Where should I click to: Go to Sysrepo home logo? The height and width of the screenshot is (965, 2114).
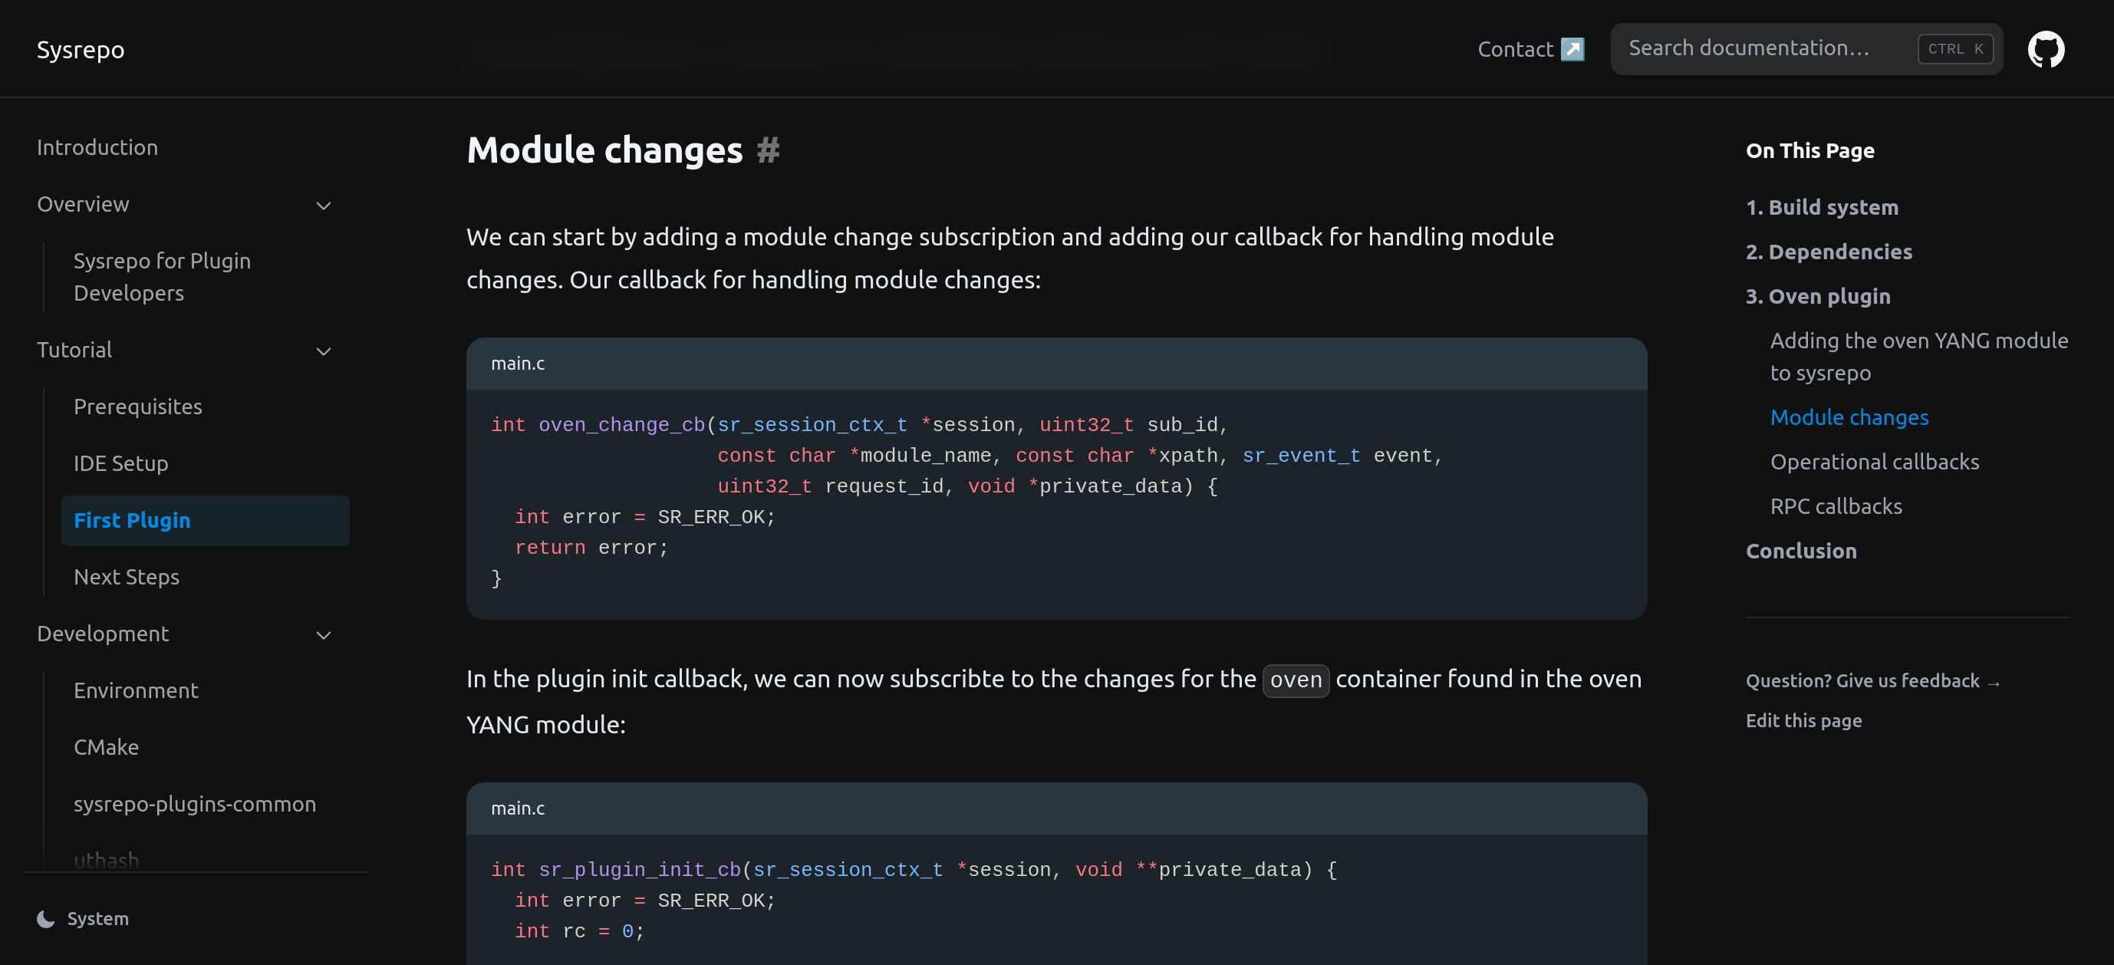point(81,50)
